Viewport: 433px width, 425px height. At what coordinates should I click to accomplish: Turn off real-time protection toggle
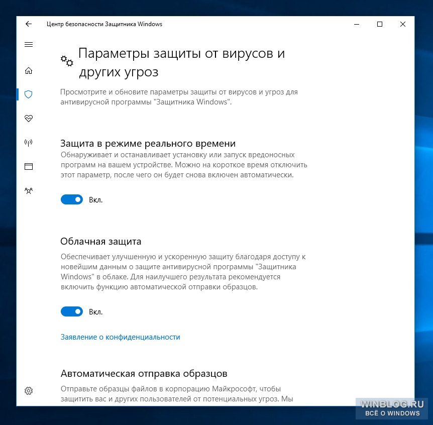(x=72, y=199)
